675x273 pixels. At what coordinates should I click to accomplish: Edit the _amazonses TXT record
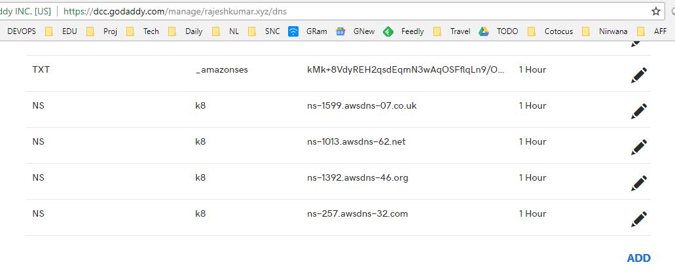pos(638,75)
